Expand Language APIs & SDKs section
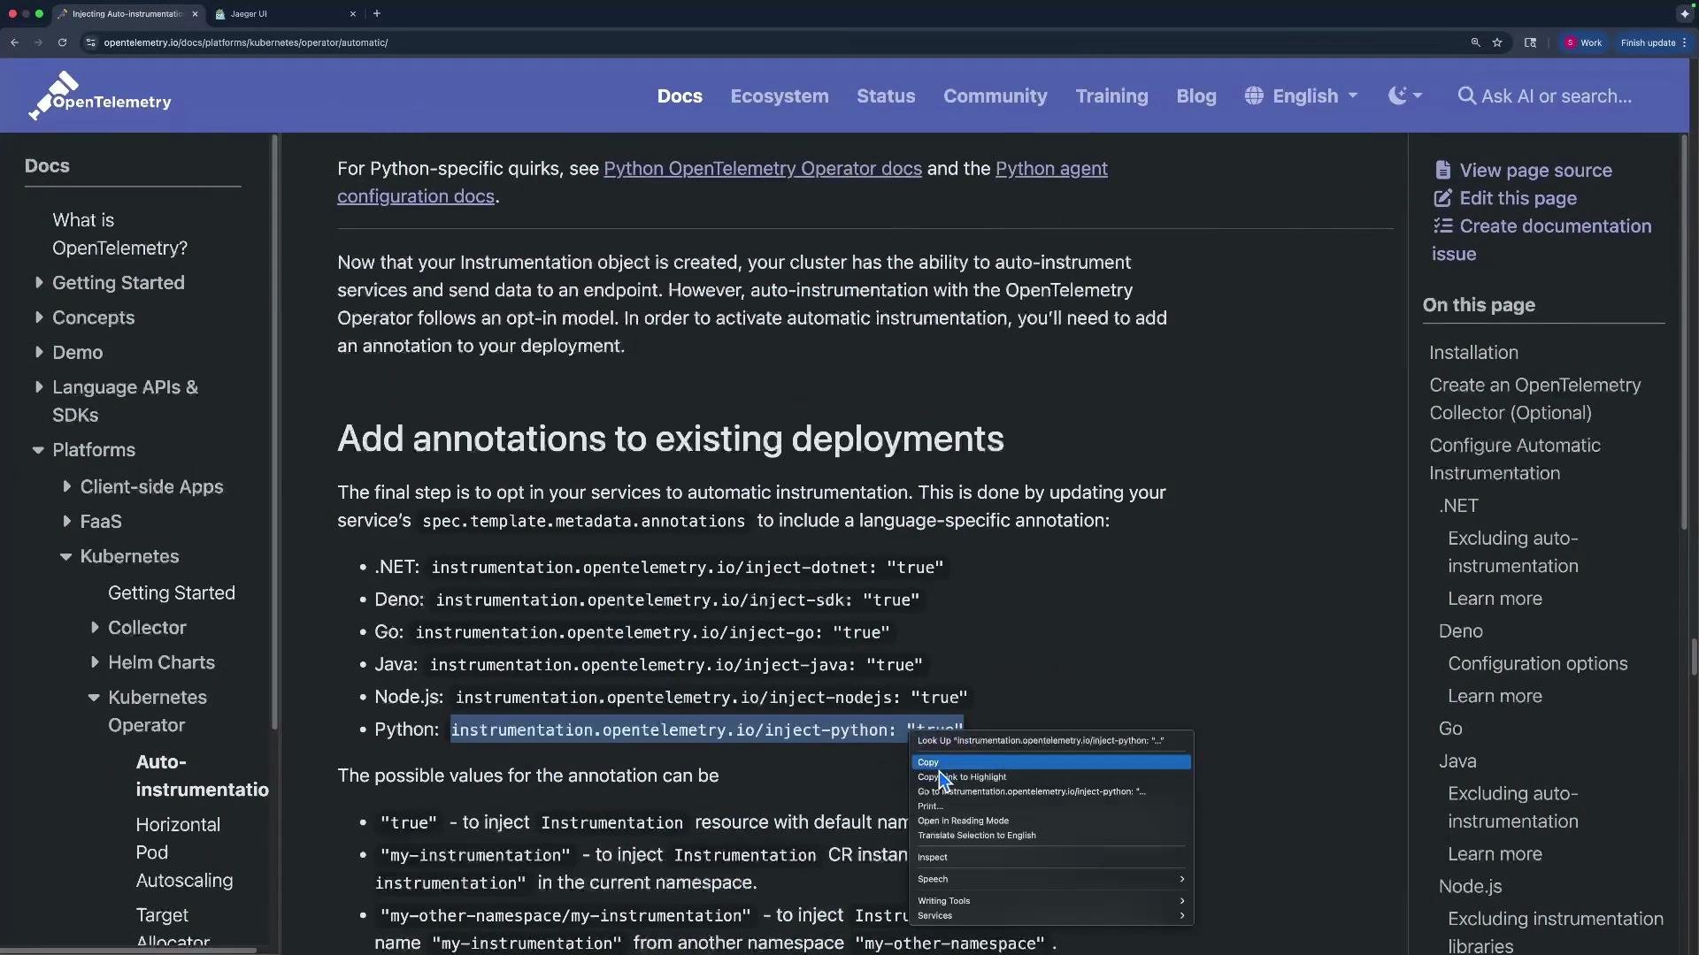Screen dimensions: 1699x955 coord(39,387)
